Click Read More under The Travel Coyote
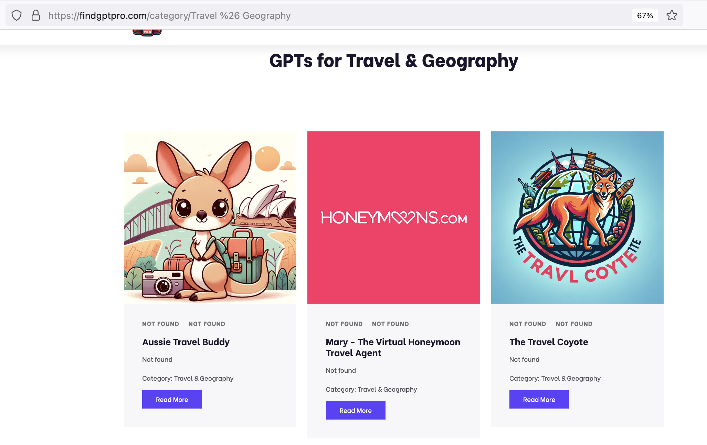This screenshot has height=445, width=707. 539,400
